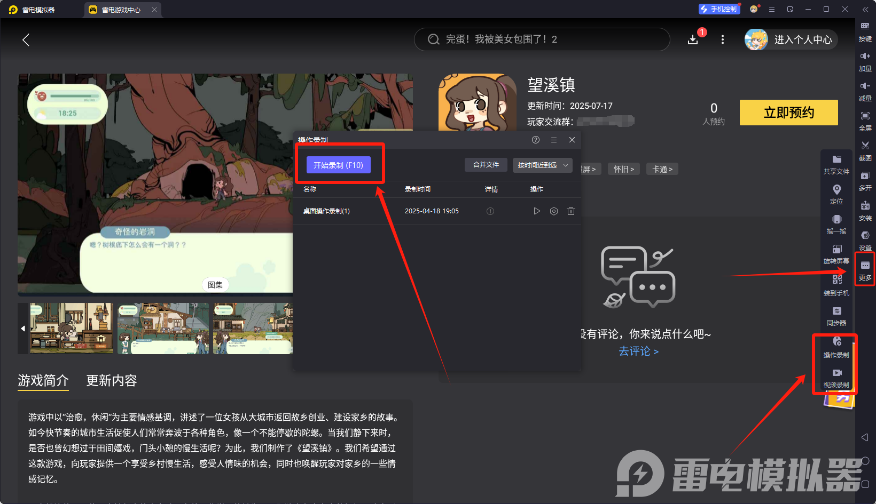
Task: Click the 望溪镇 game icon
Action: point(478,102)
